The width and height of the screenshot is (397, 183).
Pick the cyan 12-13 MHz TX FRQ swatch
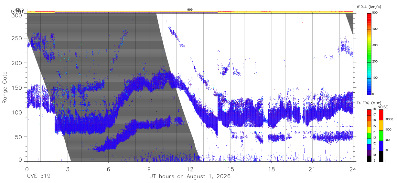369,141
